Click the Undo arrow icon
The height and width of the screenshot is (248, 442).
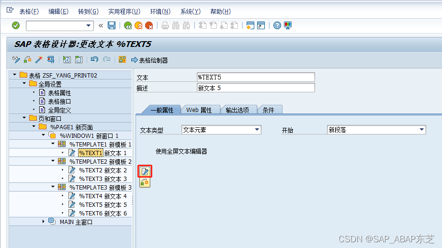point(94,59)
